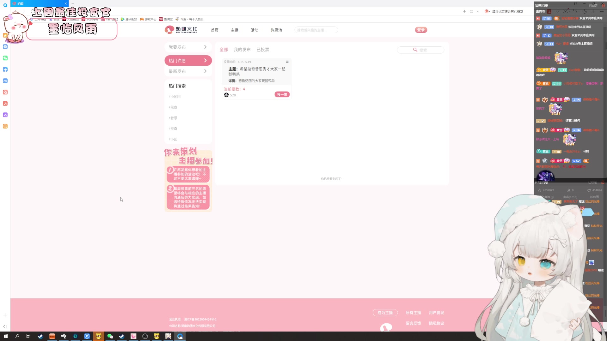Click the undo arrow icon in the danmaku panel

[575, 11]
